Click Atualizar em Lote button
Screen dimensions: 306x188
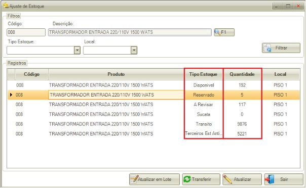(x=155, y=179)
